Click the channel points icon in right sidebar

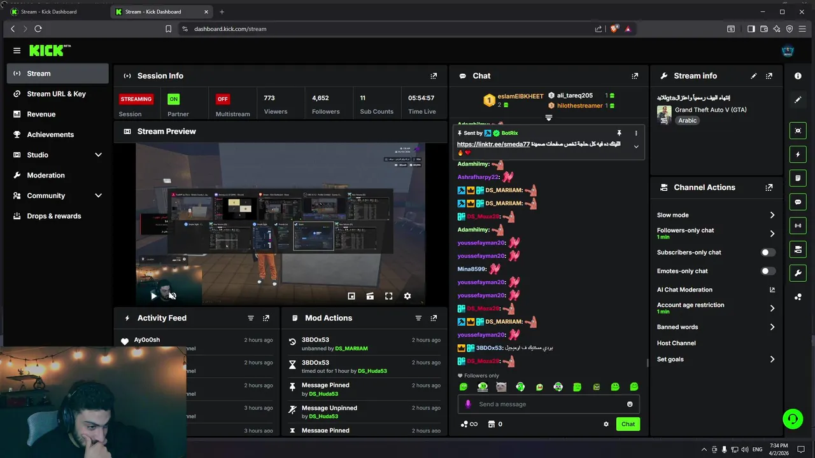point(798,297)
